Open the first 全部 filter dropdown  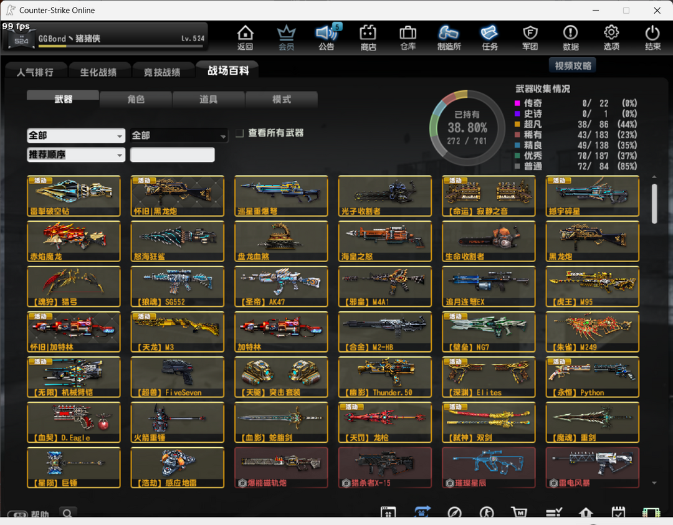click(76, 136)
